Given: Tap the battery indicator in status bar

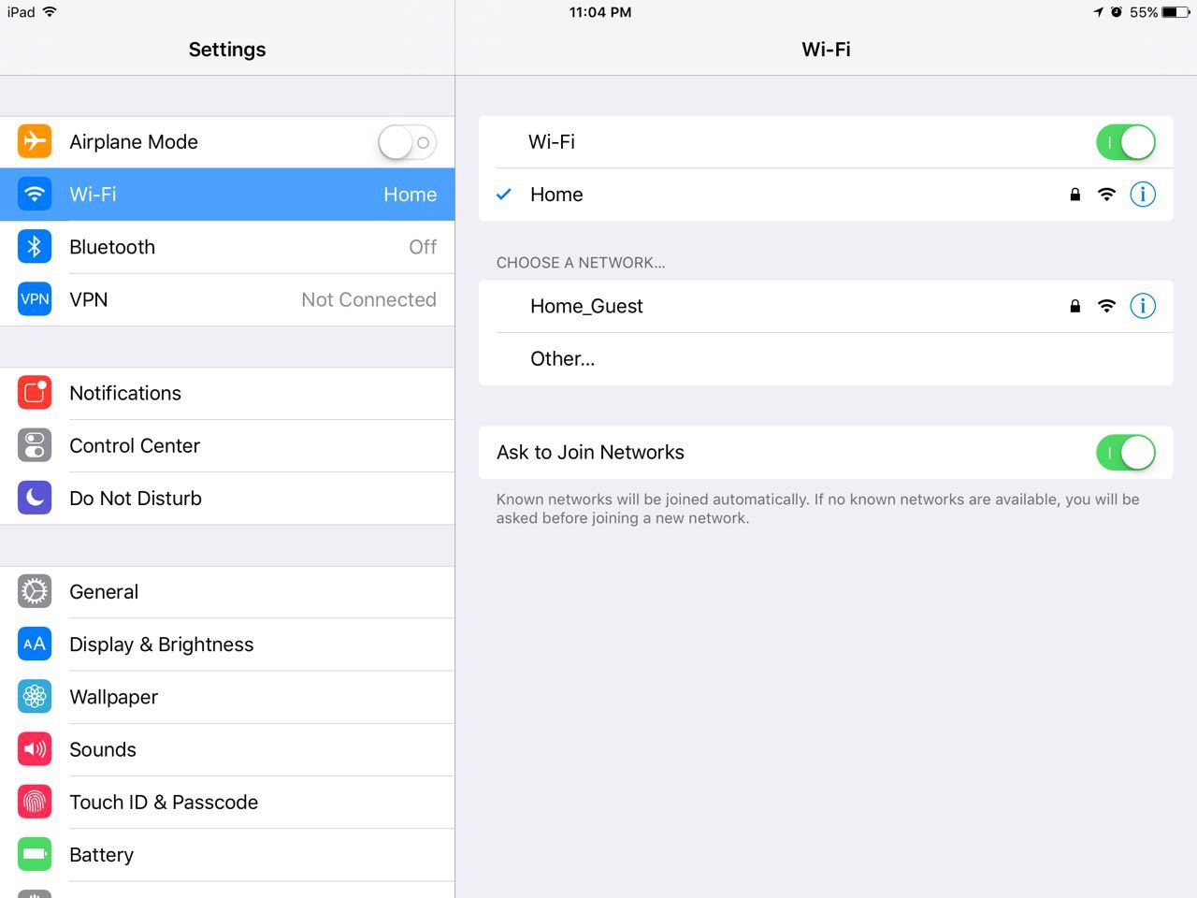Looking at the screenshot, I should click(x=1175, y=12).
